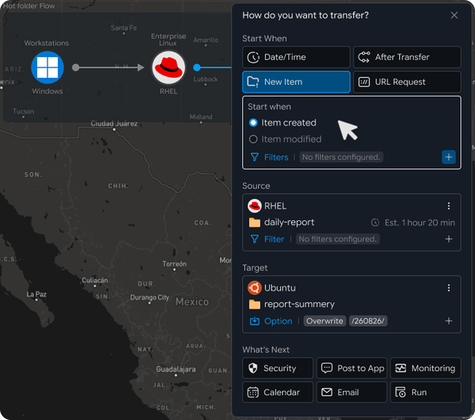Choose After Transfer start trigger

pyautogui.click(x=407, y=57)
